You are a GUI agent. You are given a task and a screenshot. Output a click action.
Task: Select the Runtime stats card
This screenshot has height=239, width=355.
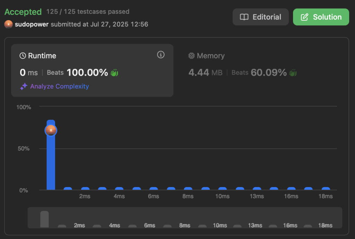coord(92,70)
